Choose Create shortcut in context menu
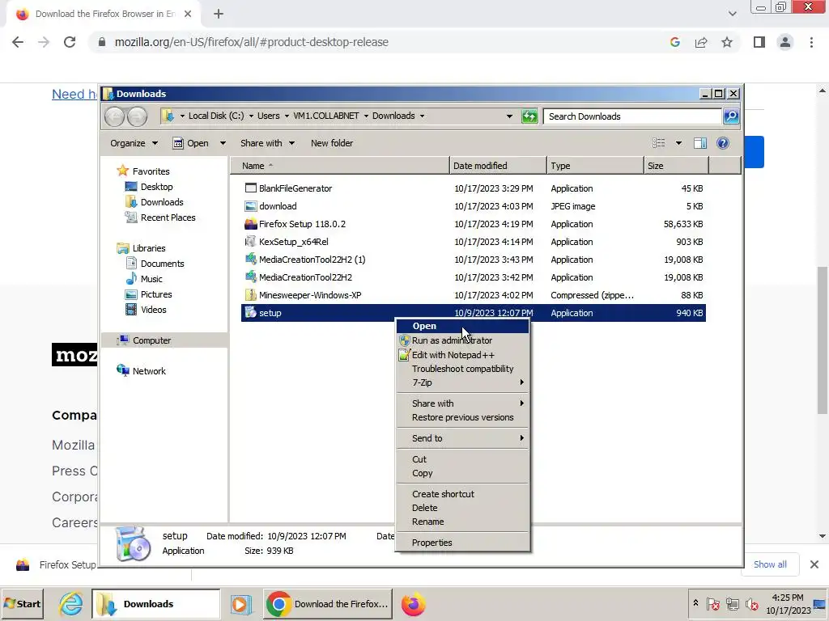This screenshot has width=829, height=621. pos(462,494)
